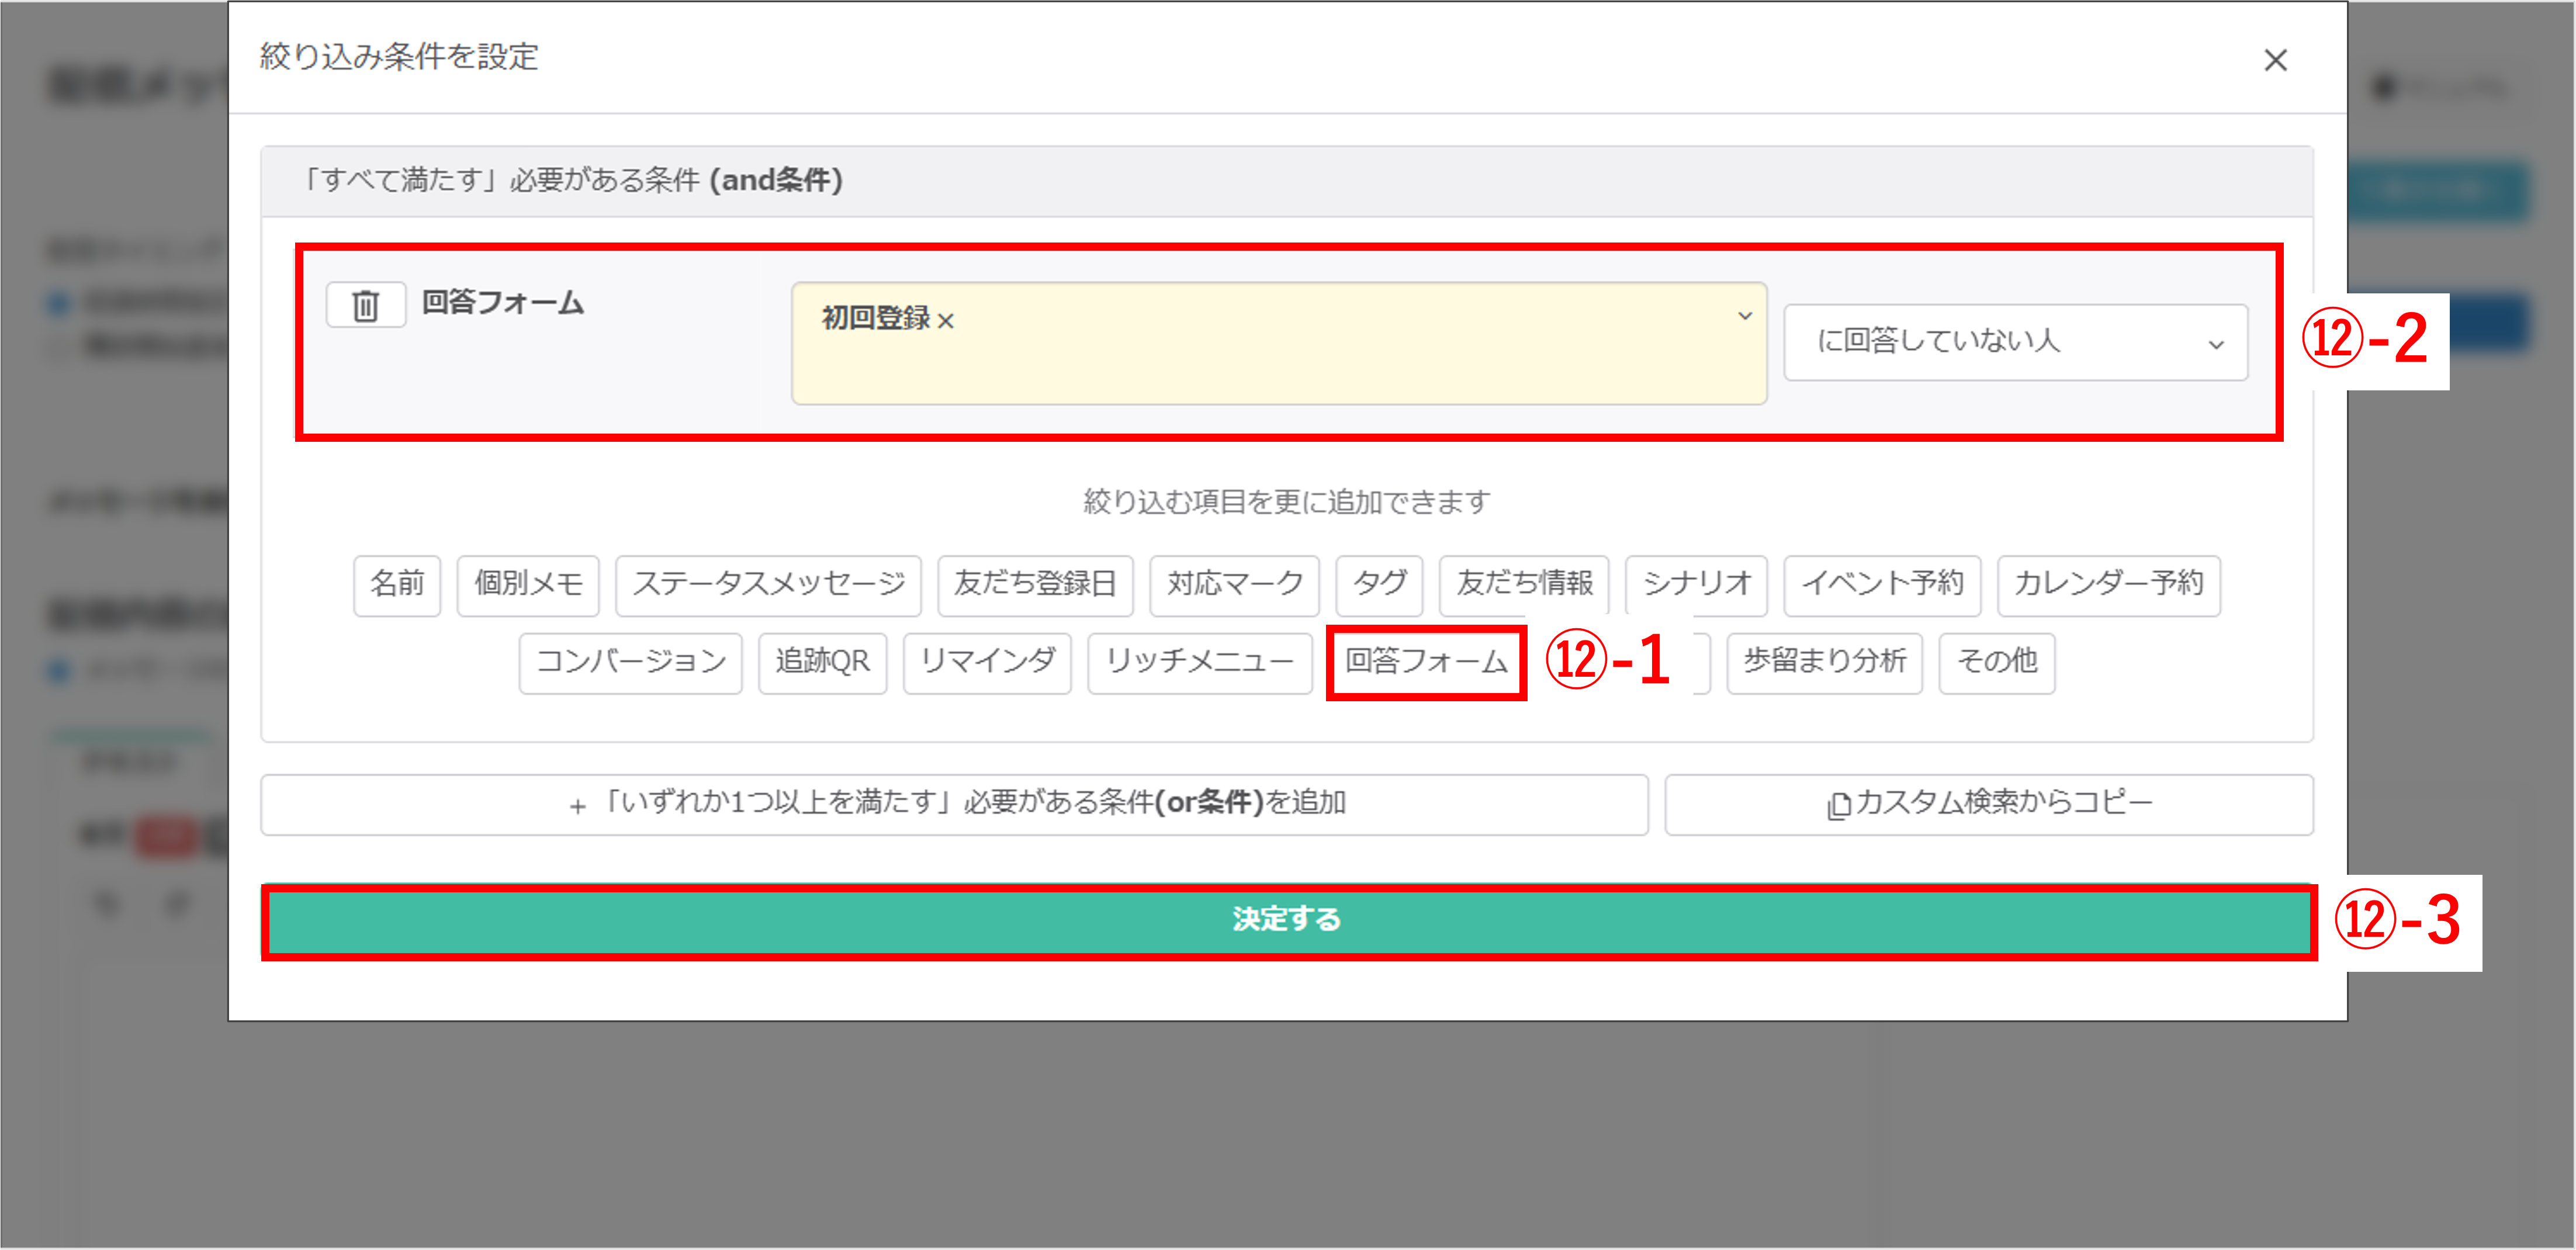Add or-condition with plus button
This screenshot has height=1250, width=2576.
click(954, 804)
